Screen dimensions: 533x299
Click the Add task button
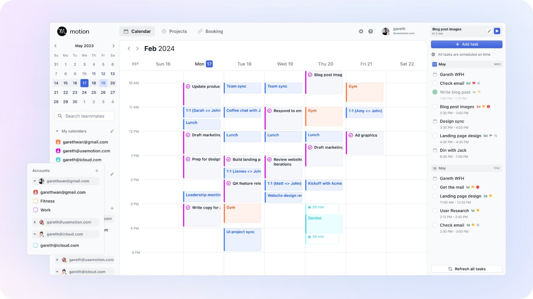[x=467, y=44]
